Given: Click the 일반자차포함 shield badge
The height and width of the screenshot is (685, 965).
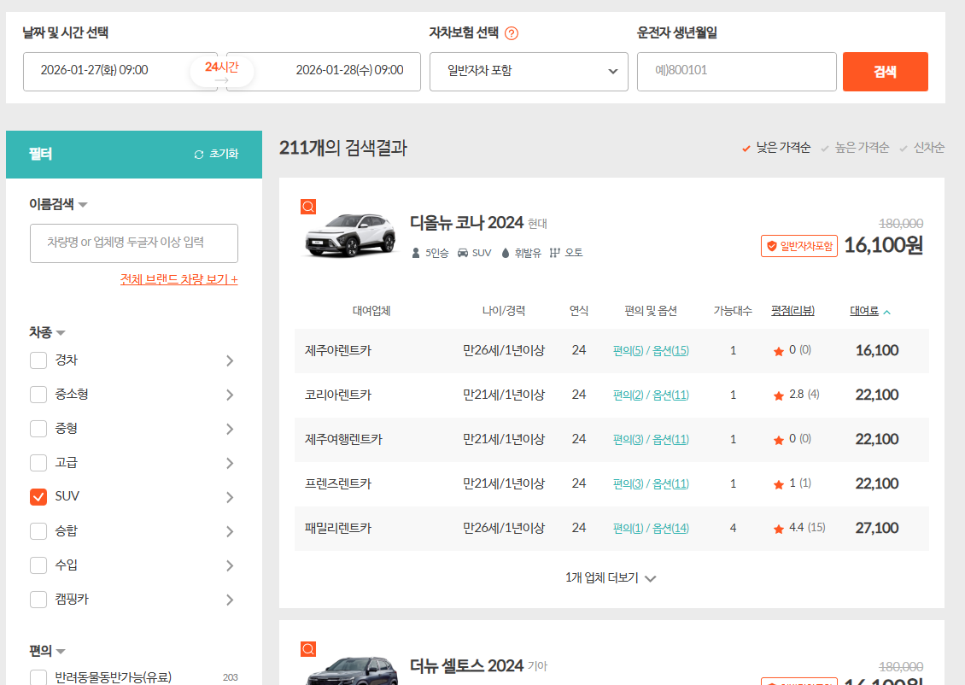Looking at the screenshot, I should [x=799, y=246].
